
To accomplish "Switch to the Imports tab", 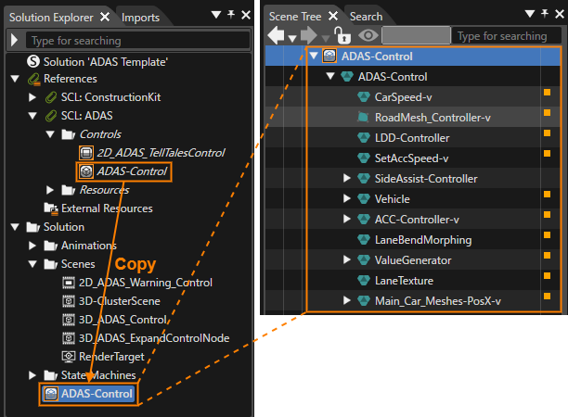I will coord(140,18).
